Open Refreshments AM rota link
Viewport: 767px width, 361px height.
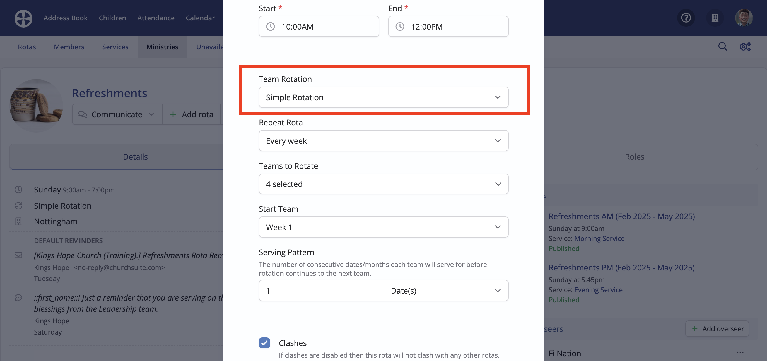622,216
